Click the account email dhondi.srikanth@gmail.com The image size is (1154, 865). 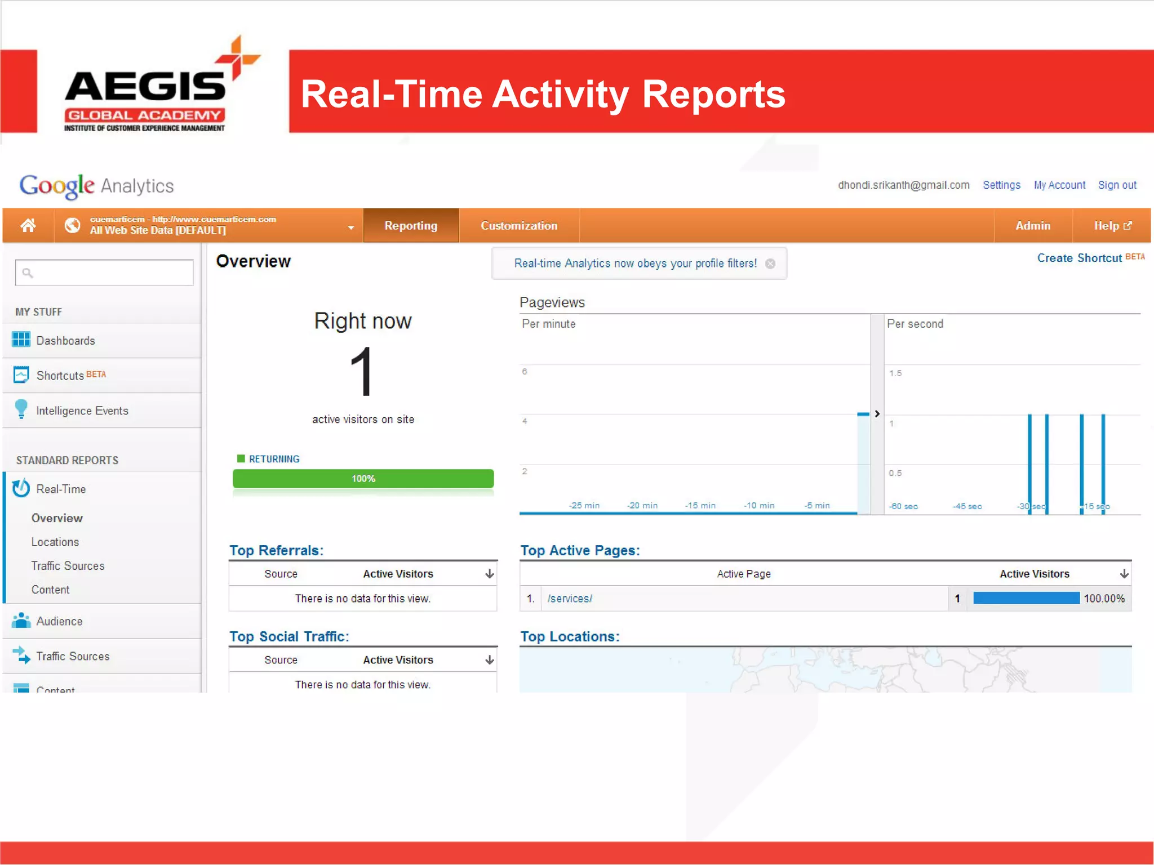click(904, 185)
